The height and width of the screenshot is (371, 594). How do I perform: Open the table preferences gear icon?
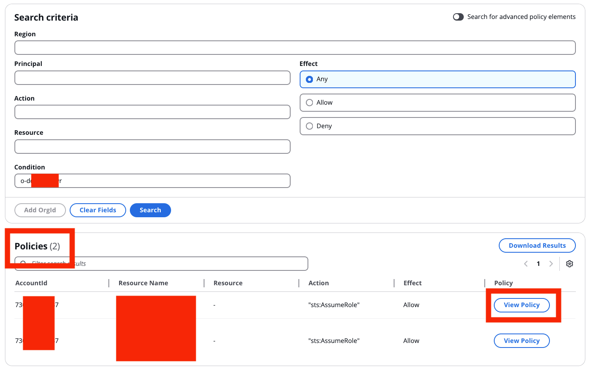click(570, 264)
